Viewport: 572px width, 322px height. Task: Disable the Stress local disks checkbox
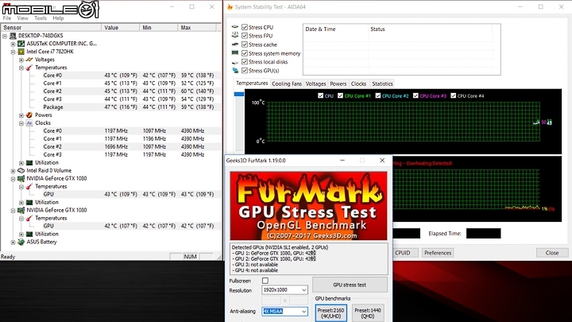(245, 62)
